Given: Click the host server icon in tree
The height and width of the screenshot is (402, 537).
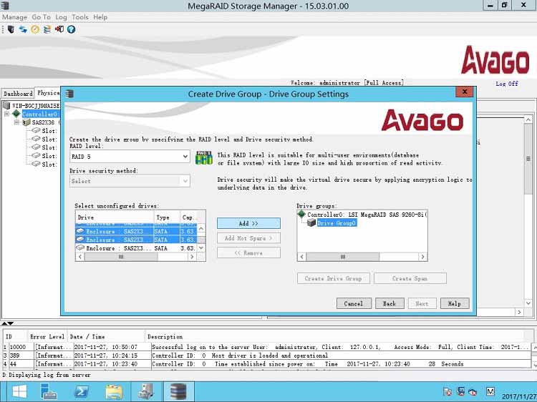Looking at the screenshot, I should [x=6, y=105].
